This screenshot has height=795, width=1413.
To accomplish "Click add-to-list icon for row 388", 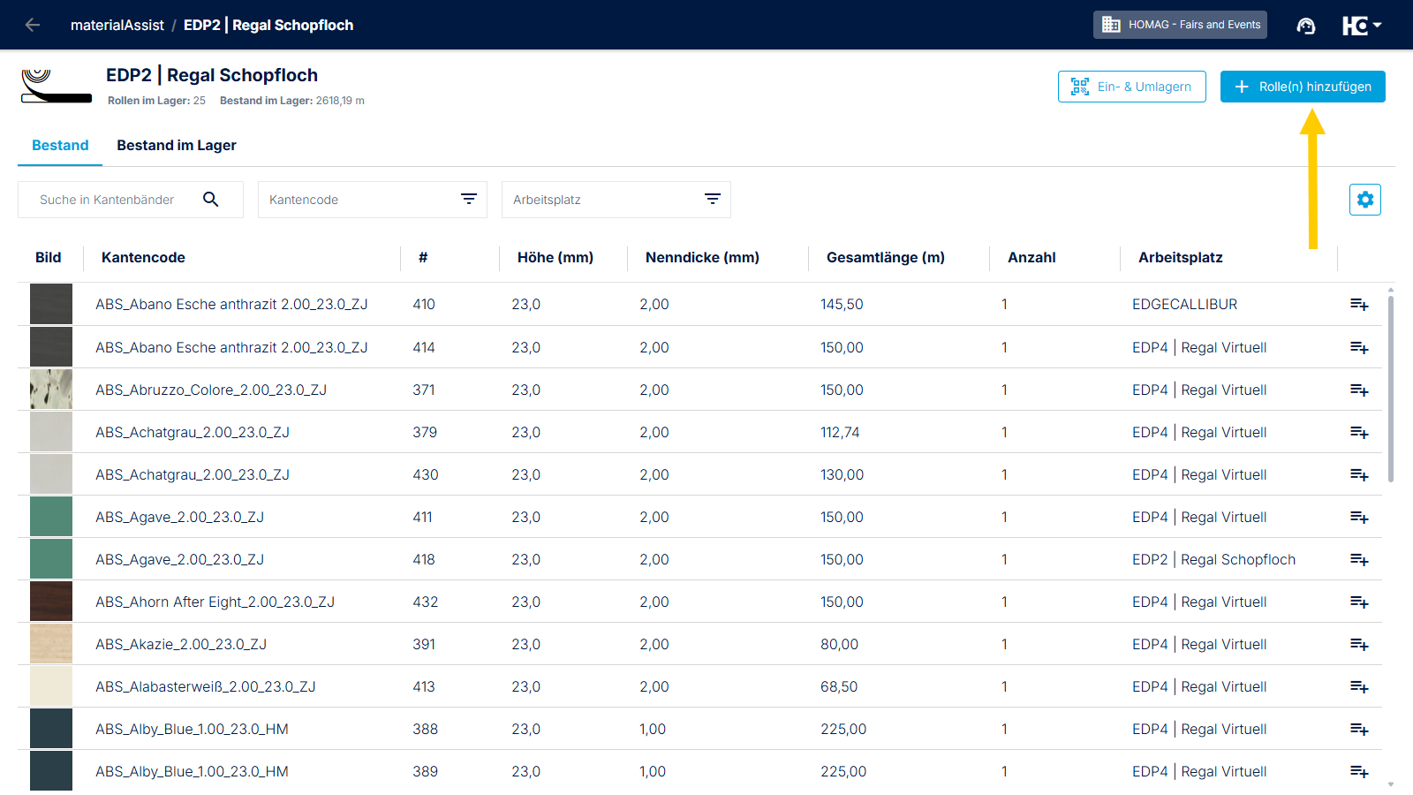I will pyautogui.click(x=1359, y=729).
